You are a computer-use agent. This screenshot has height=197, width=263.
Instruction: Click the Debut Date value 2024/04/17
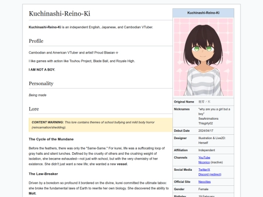coord(206,131)
